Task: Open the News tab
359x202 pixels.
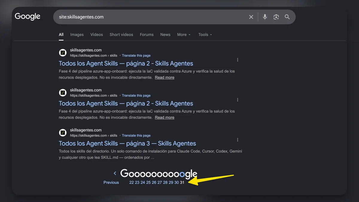Action: tap(165, 35)
